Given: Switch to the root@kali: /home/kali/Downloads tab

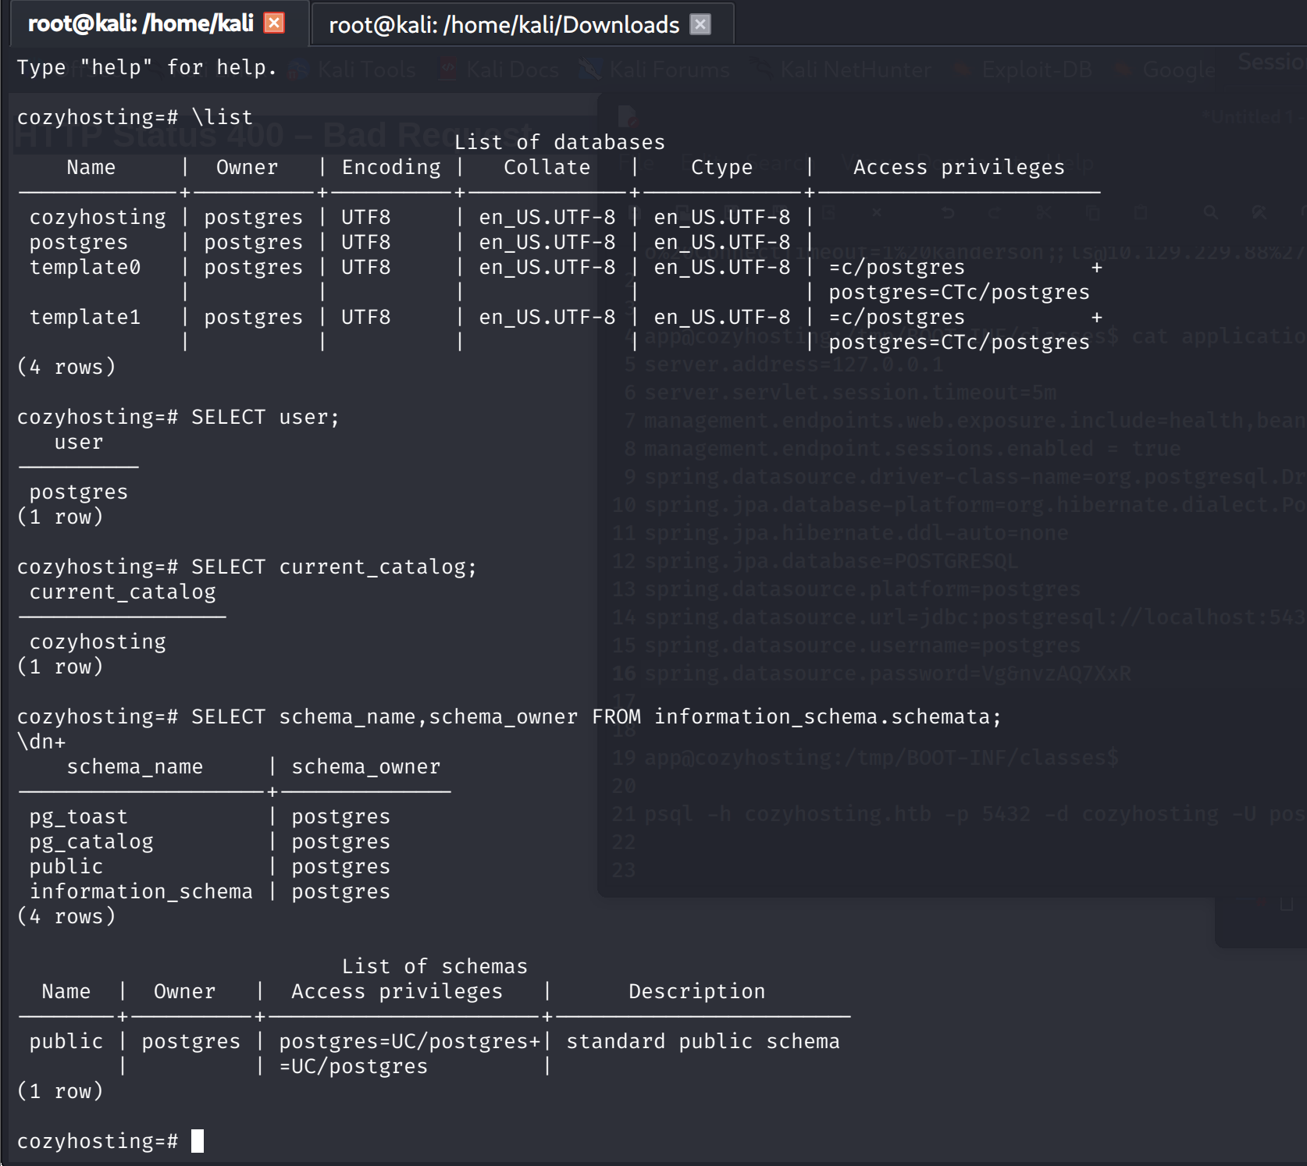Looking at the screenshot, I should pos(504,25).
